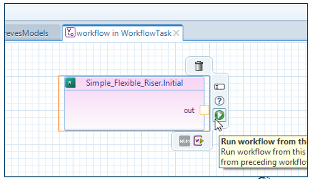The height and width of the screenshot is (179, 309).
Task: Click the tooltip description text line
Action: coord(264,151)
